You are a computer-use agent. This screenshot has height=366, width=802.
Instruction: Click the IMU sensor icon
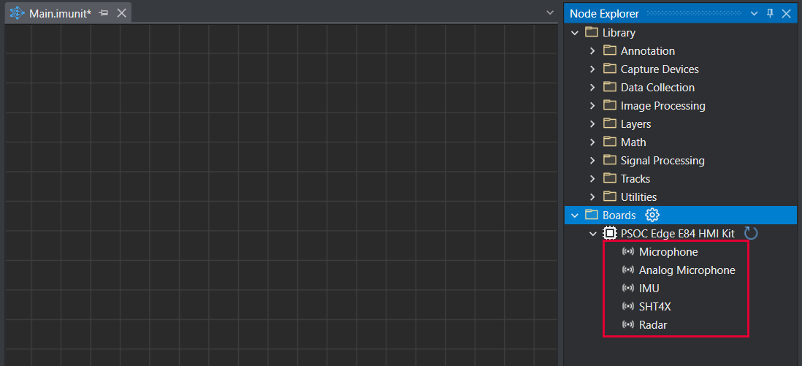[x=627, y=289]
